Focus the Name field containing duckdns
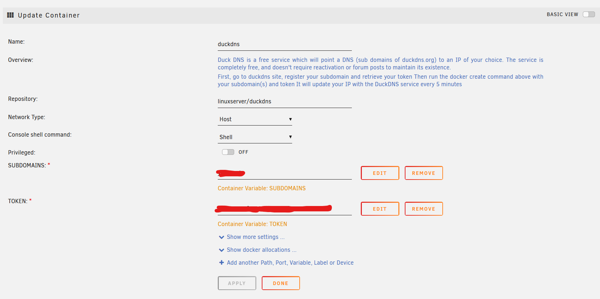The width and height of the screenshot is (600, 299). [x=285, y=44]
